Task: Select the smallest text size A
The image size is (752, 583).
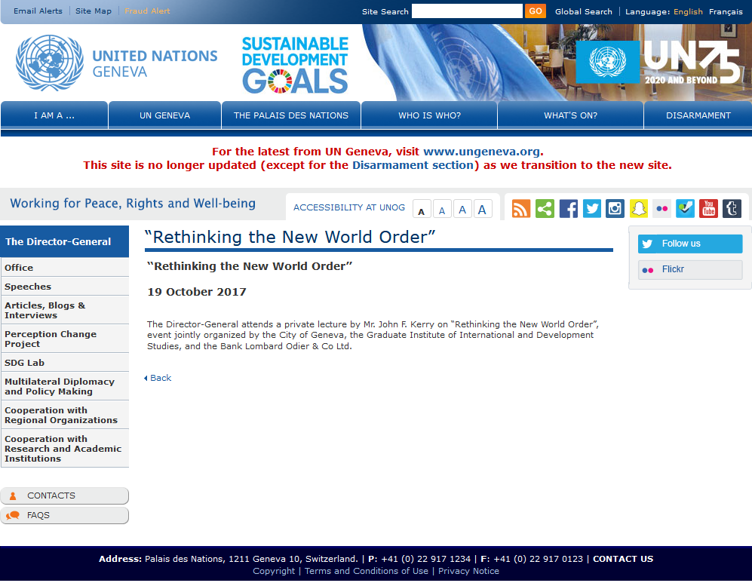Action: click(x=421, y=209)
